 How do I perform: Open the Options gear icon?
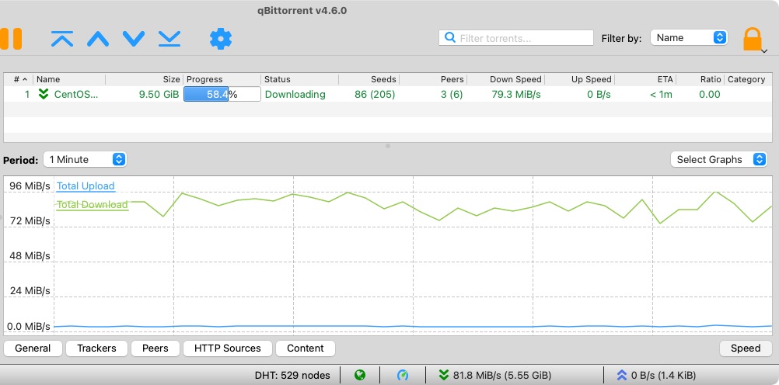221,39
